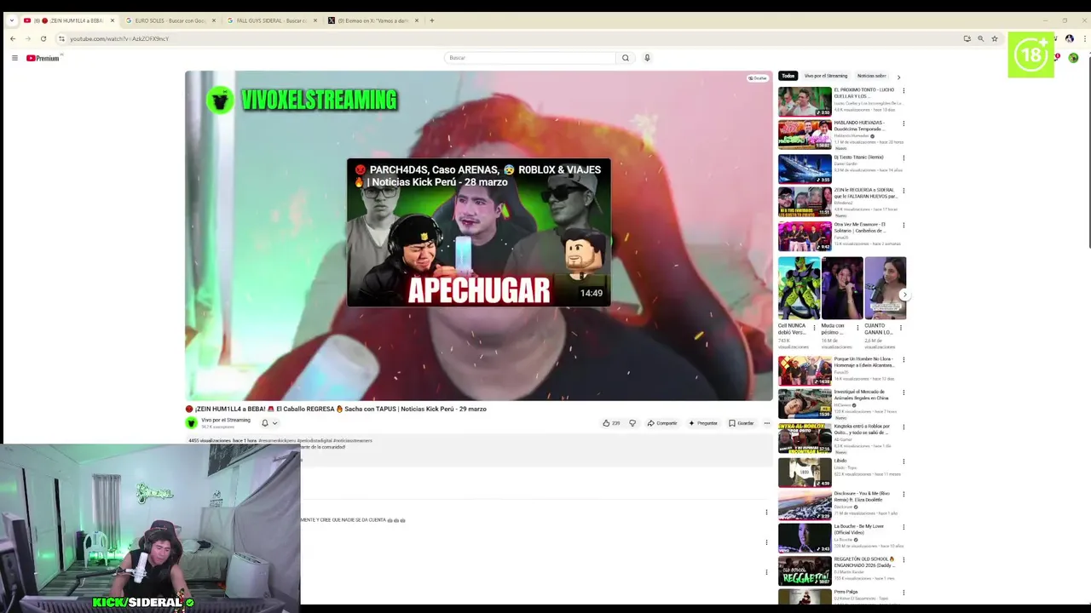
Task: Reload the page with the refresh icon
Action: (x=43, y=38)
